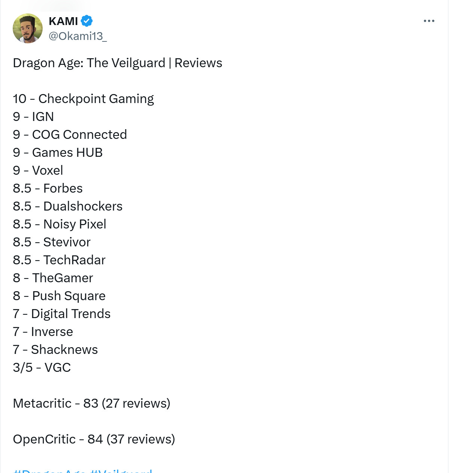Click the Digital Trends score line

62,314
